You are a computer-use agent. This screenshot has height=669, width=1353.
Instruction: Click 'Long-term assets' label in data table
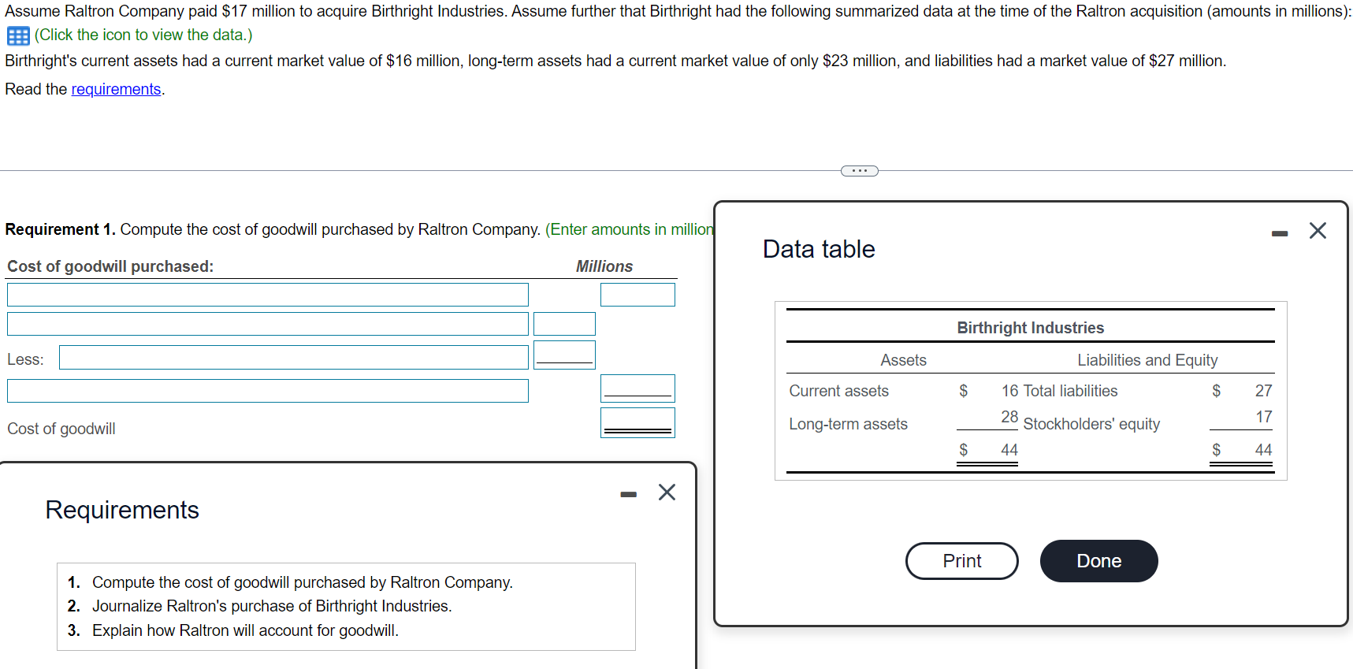tap(848, 424)
